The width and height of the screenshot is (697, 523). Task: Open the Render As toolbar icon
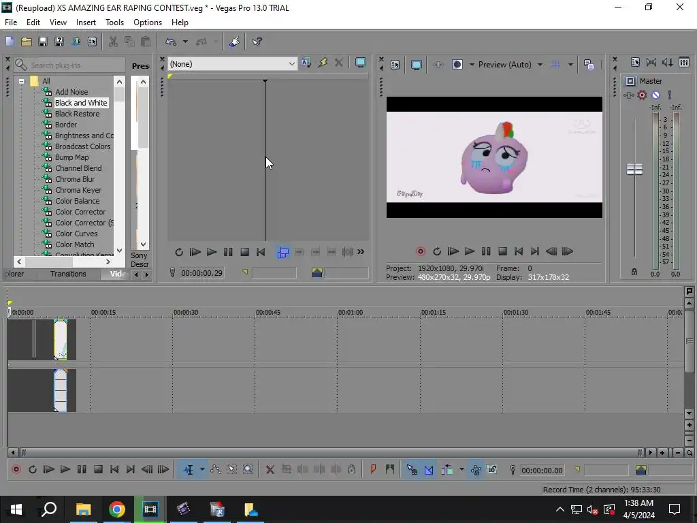(76, 42)
